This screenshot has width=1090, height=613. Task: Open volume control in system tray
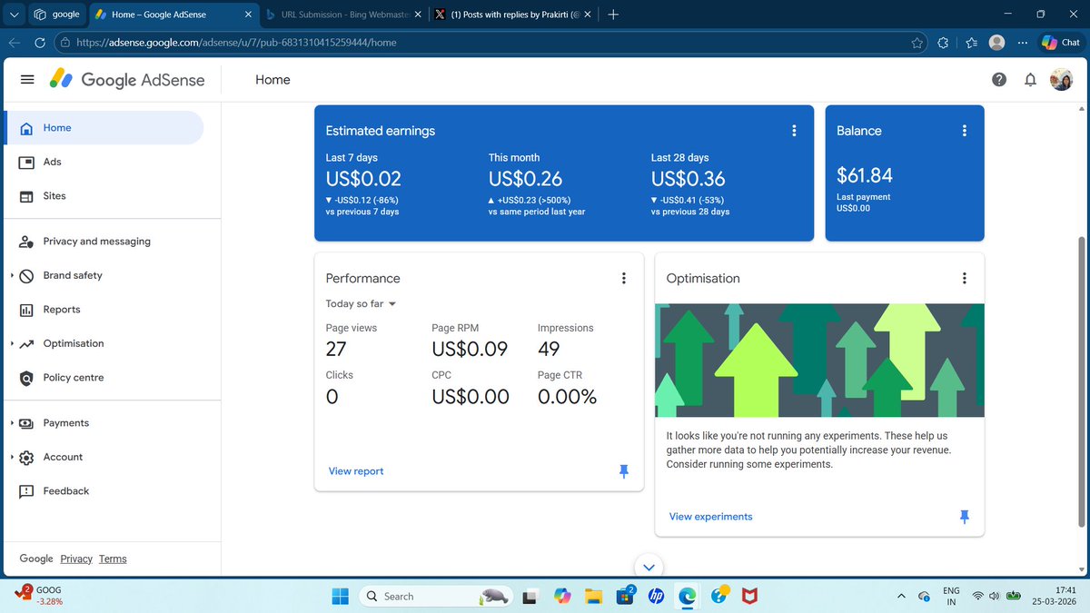coord(995,597)
